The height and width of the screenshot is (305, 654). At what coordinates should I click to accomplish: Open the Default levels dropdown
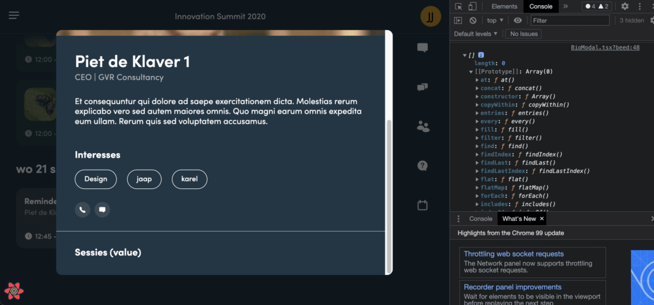point(476,34)
